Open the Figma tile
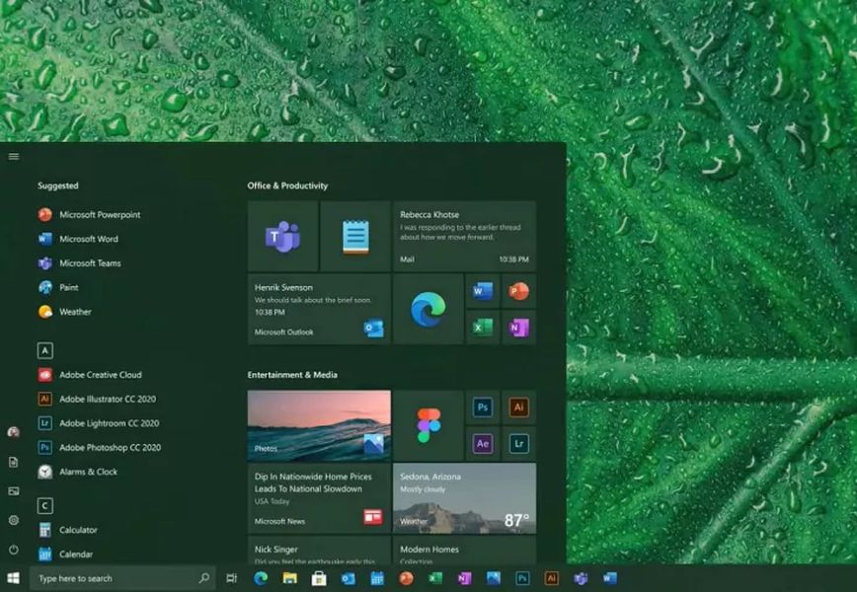This screenshot has height=592, width=857. tap(428, 425)
